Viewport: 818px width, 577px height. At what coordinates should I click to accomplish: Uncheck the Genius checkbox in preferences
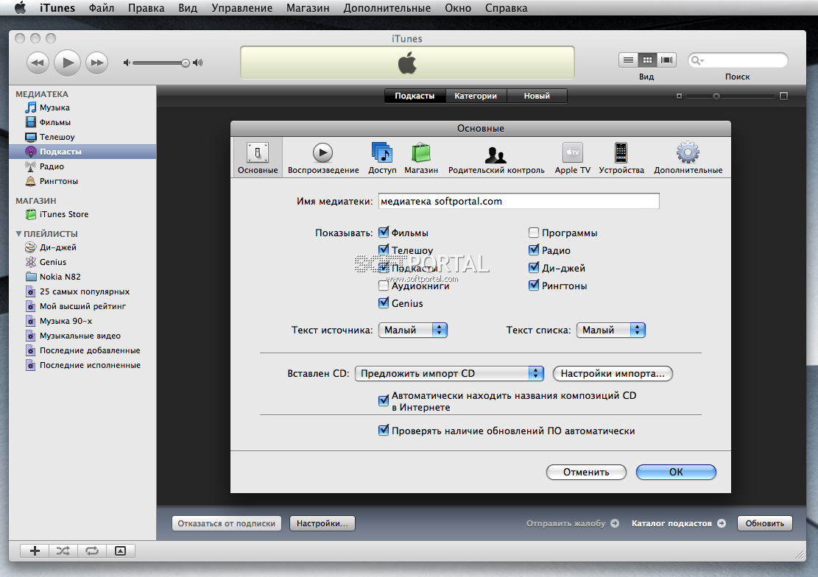tap(384, 303)
